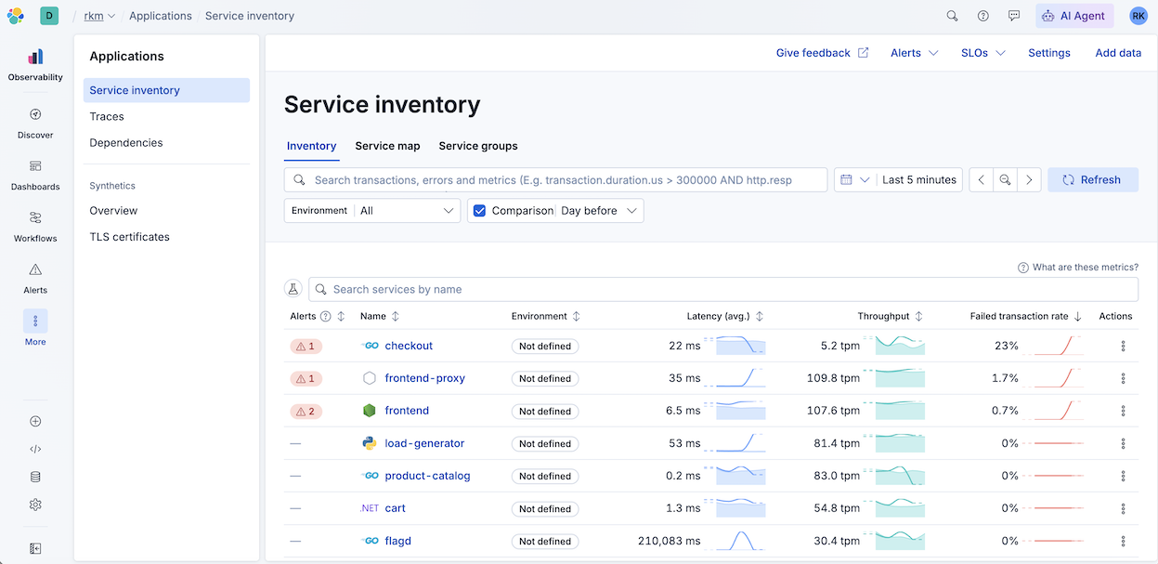
Task: Toggle the Comparison checkbox
Action: pyautogui.click(x=479, y=211)
